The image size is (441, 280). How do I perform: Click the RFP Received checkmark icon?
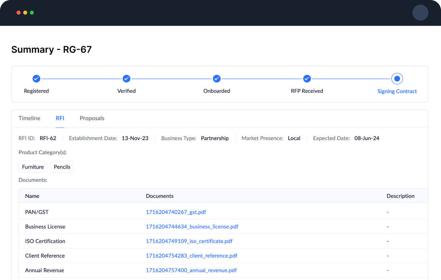coord(307,78)
